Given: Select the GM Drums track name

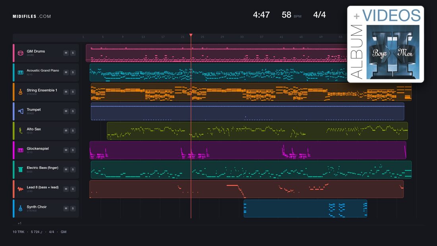Looking at the screenshot, I should 36,51.
